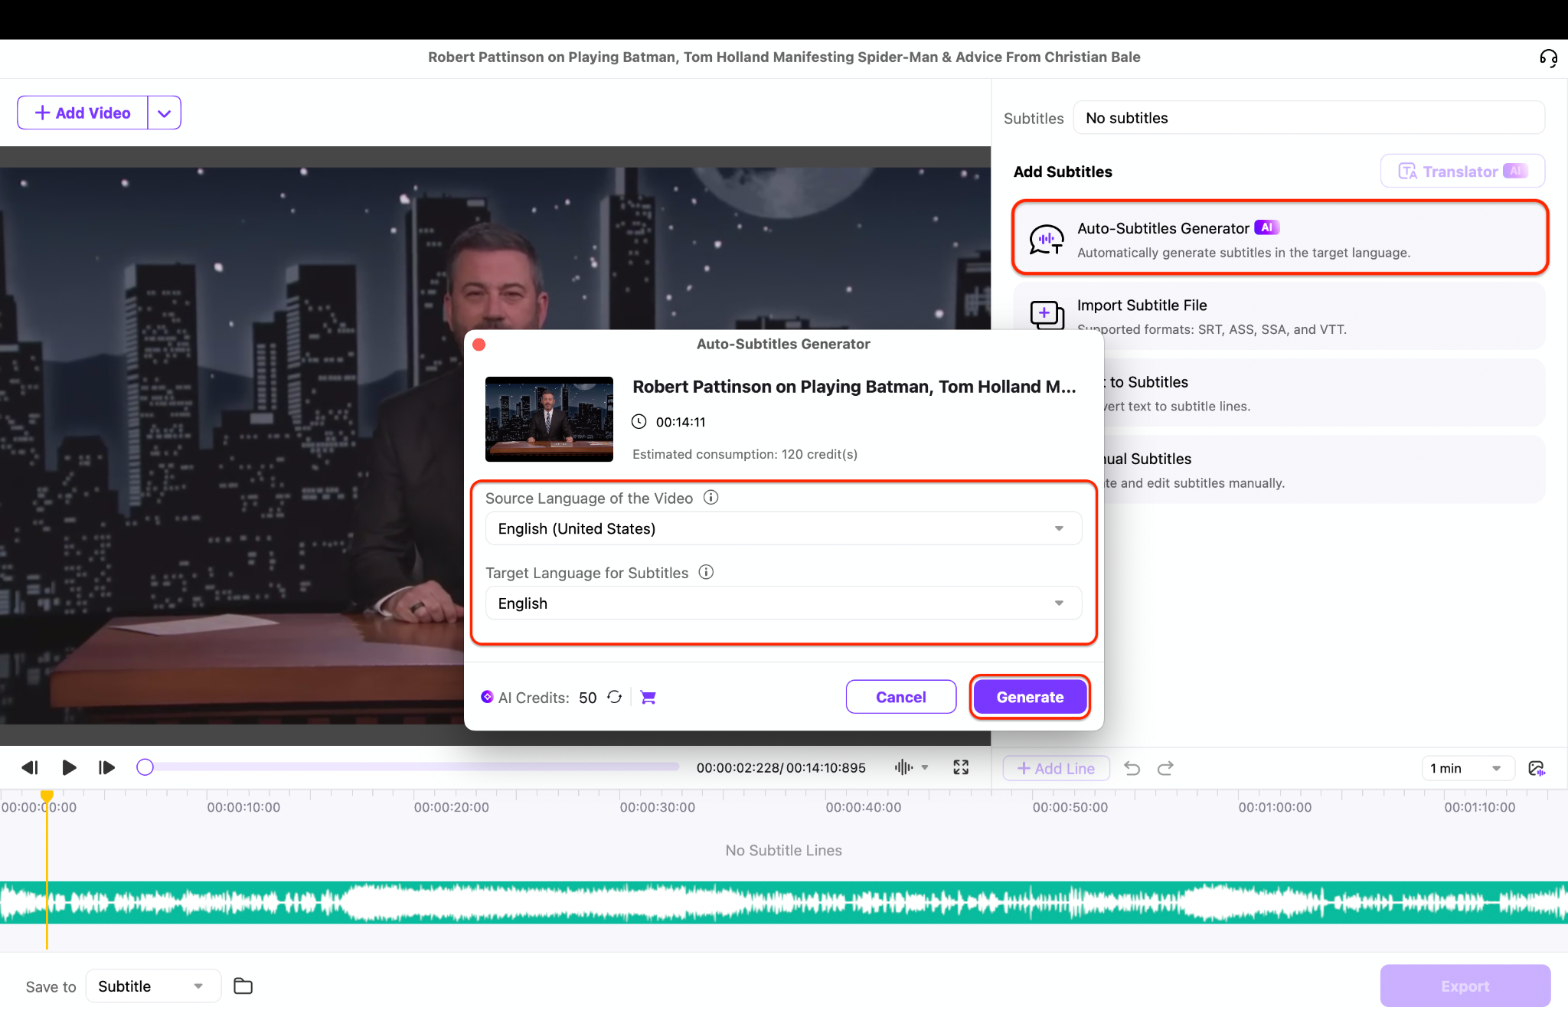This screenshot has width=1568, height=1020.
Task: Expand the Add Video dropdown arrow
Action: [x=164, y=113]
